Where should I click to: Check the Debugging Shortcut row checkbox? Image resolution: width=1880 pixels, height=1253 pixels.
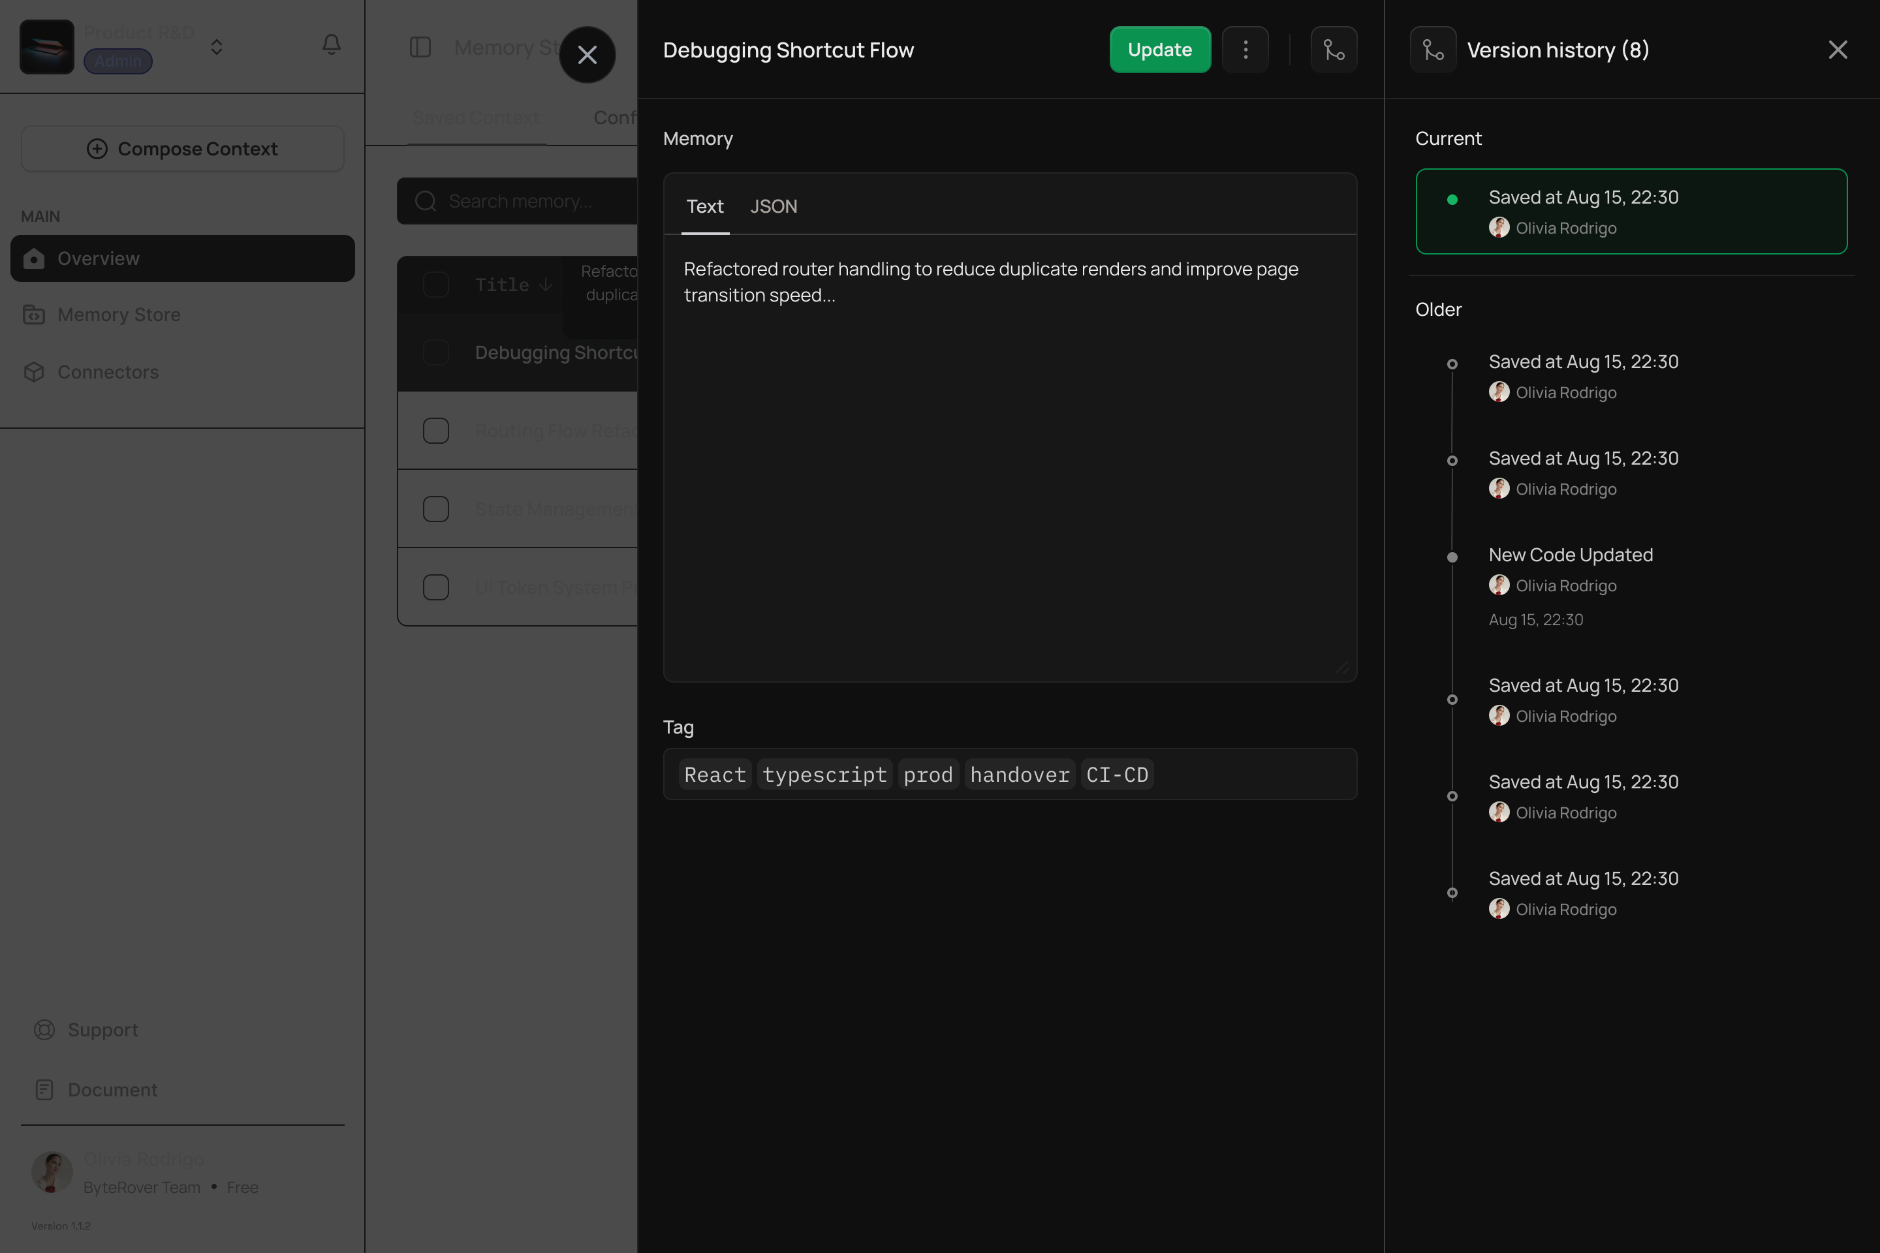click(435, 352)
